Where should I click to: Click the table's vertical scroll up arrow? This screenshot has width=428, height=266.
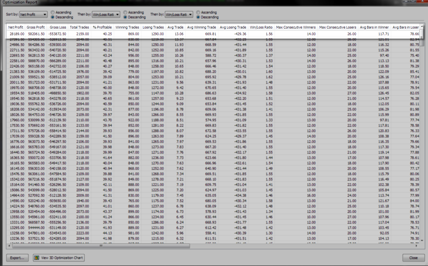pos(422,27)
